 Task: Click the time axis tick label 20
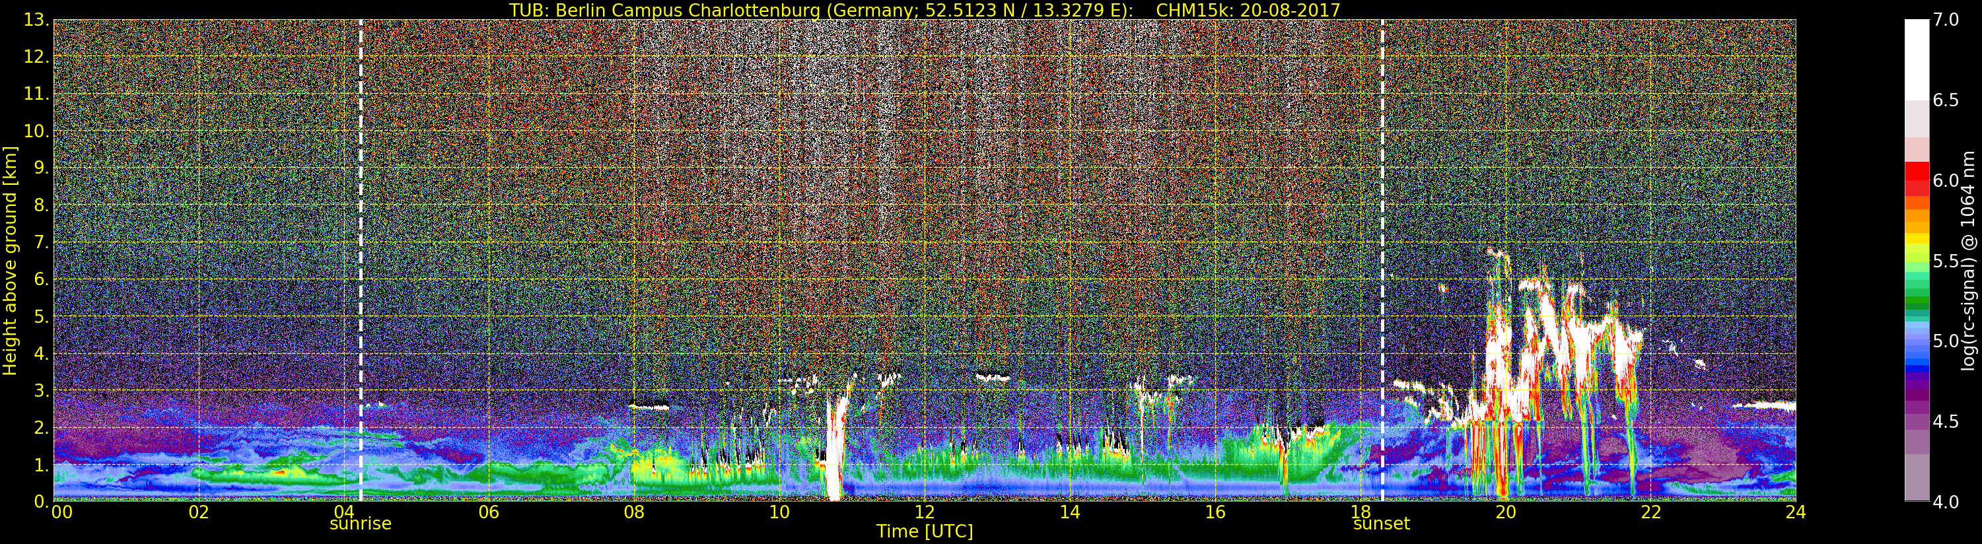pyautogui.click(x=1505, y=512)
